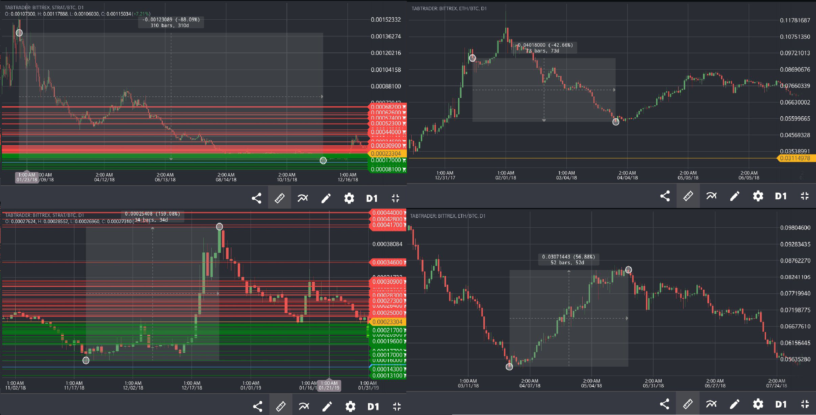The width and height of the screenshot is (816, 415).
Task: Open D1 timeframe selector under the 73-bar ETH/BTC chart
Action: (781, 196)
